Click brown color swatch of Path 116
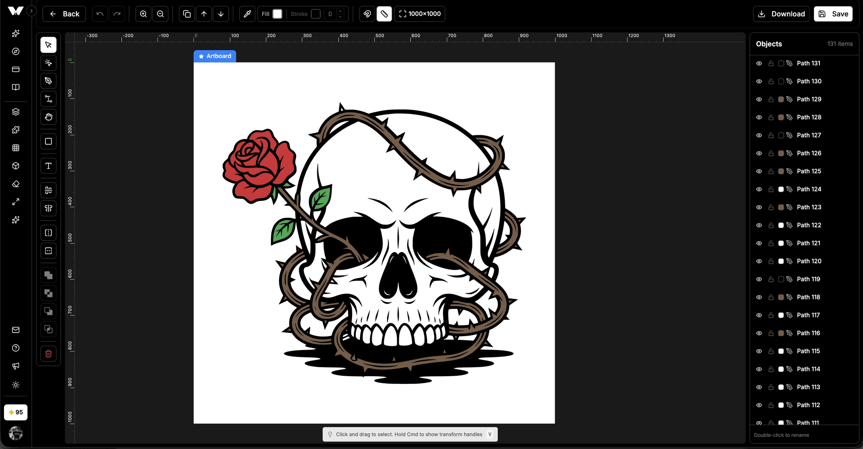This screenshot has height=449, width=863. click(781, 333)
